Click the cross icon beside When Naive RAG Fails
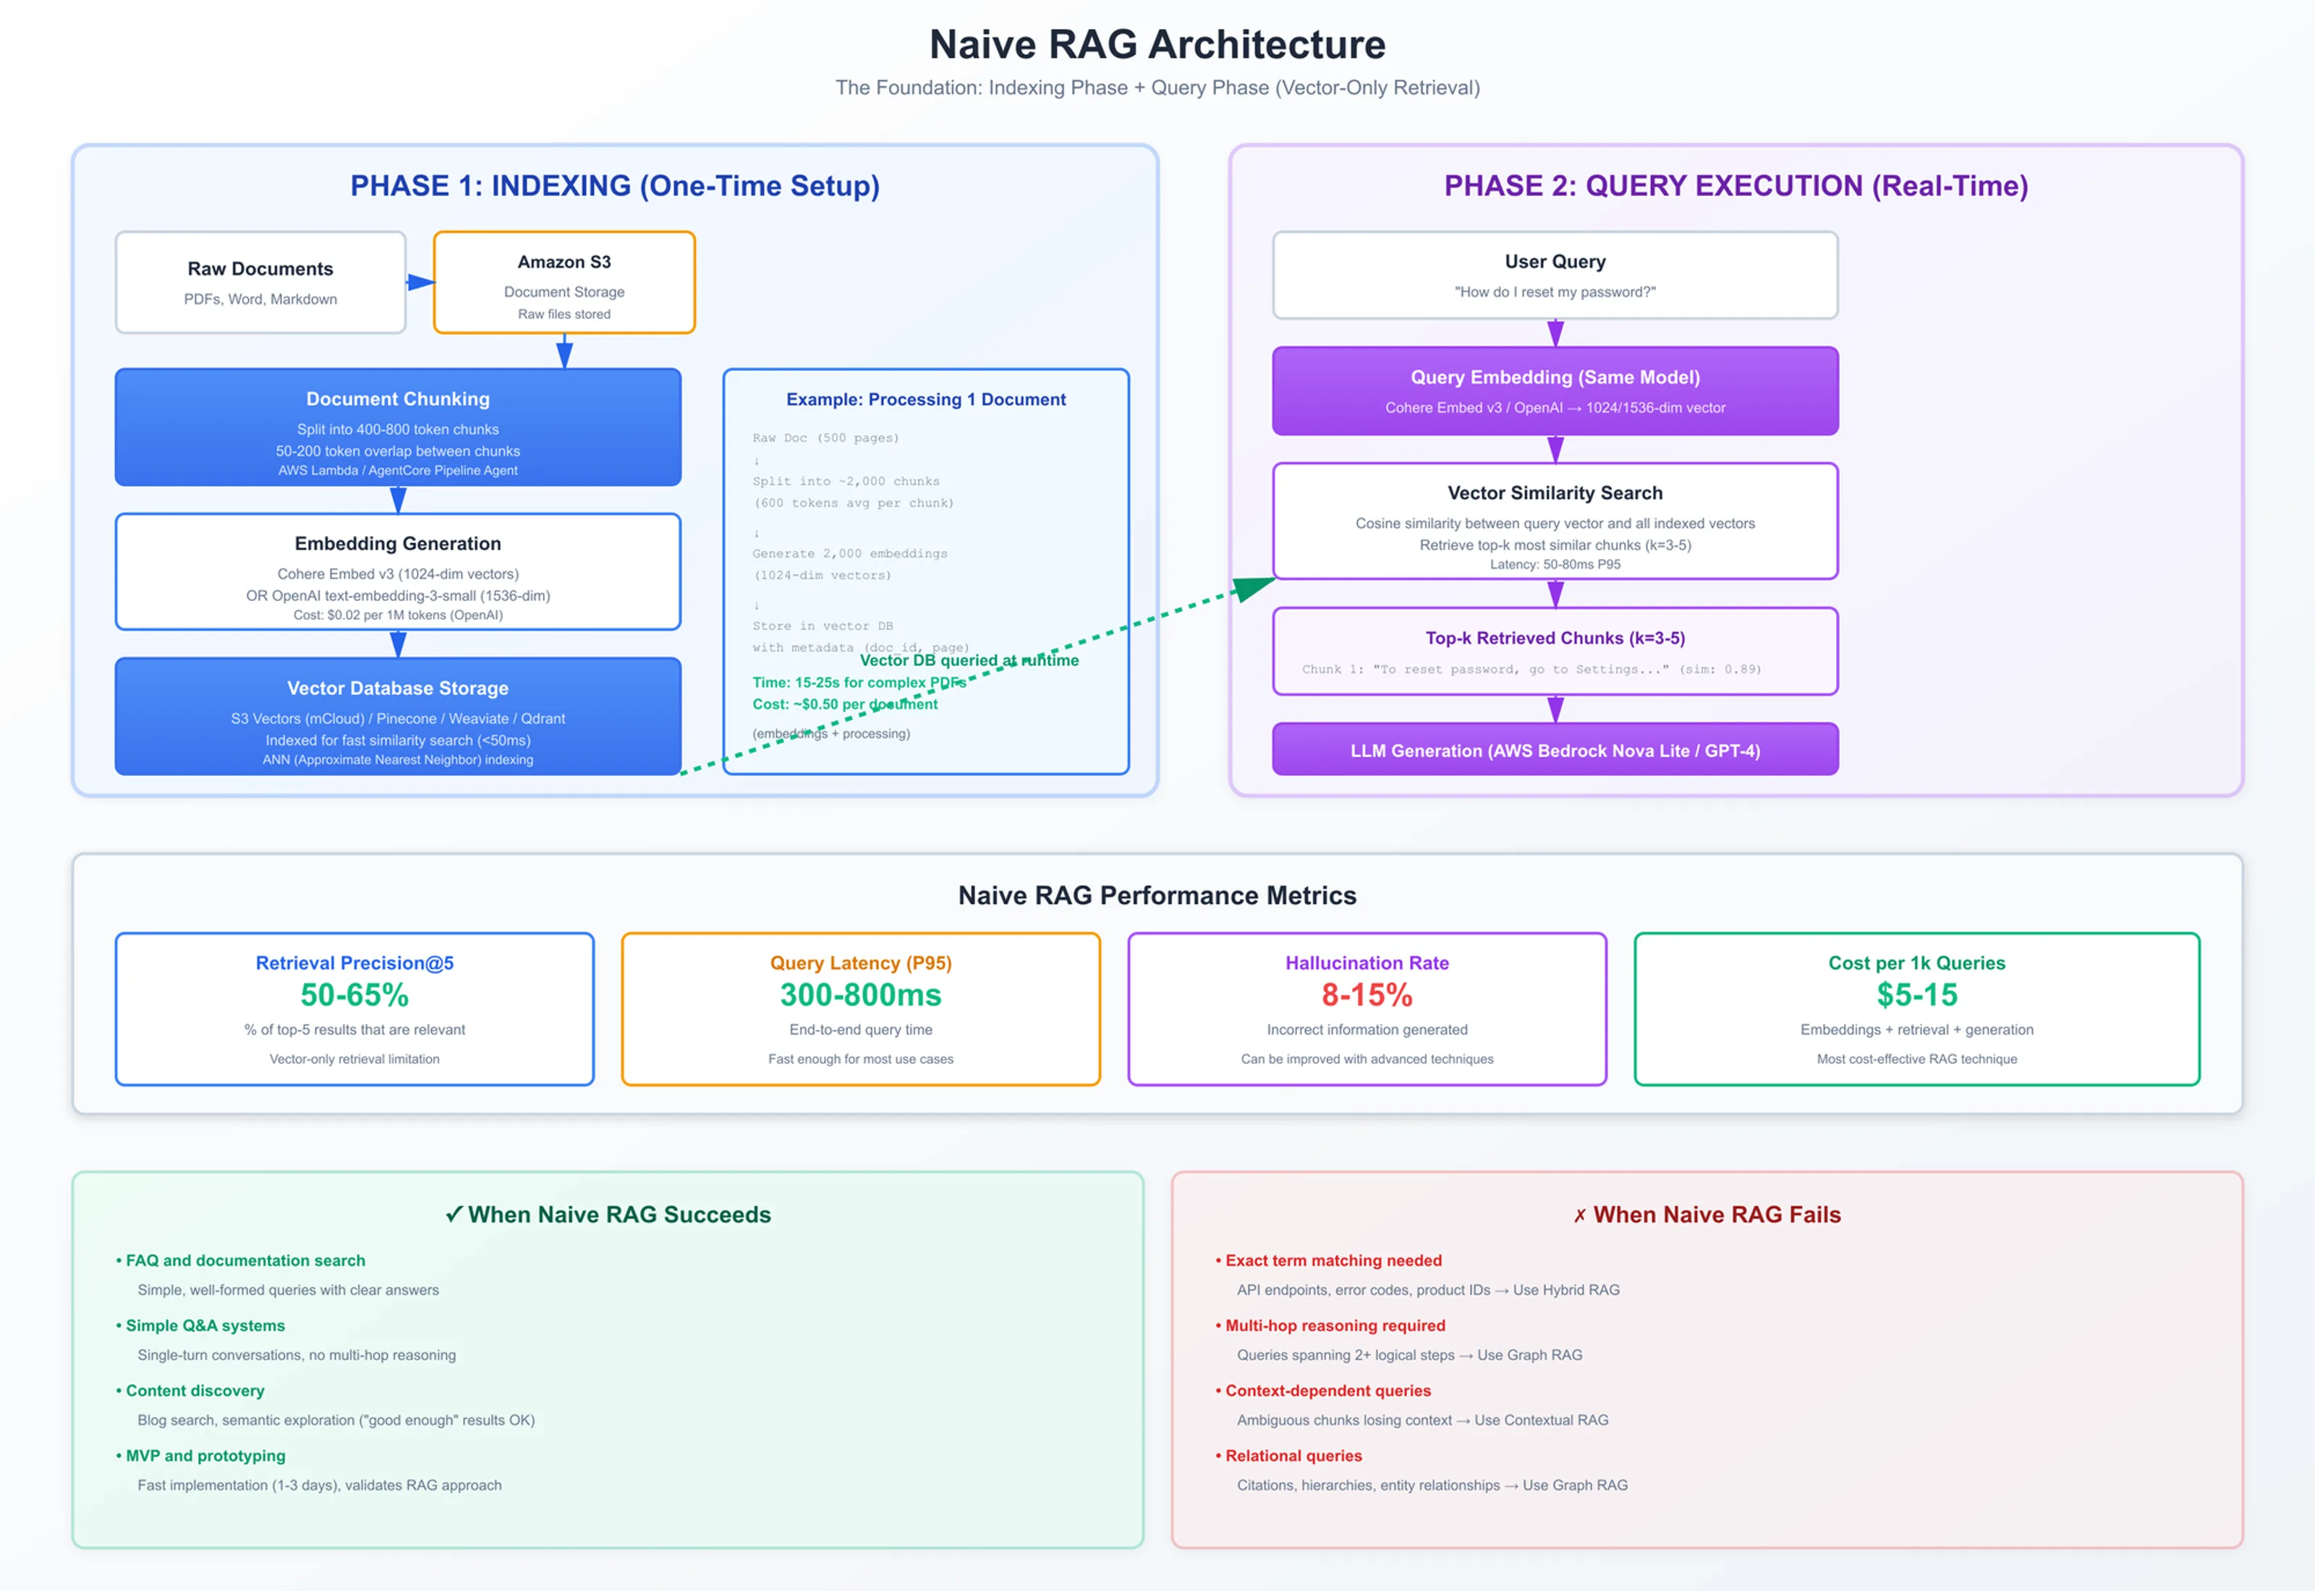2315x1591 pixels. pyautogui.click(x=1579, y=1215)
